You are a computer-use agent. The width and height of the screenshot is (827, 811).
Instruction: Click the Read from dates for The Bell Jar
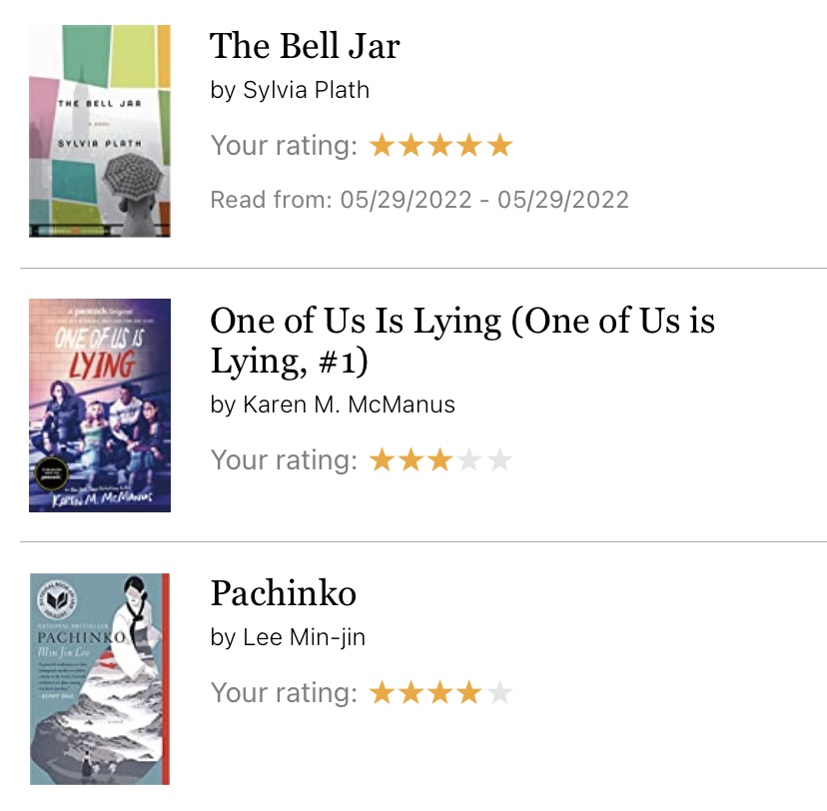click(419, 200)
